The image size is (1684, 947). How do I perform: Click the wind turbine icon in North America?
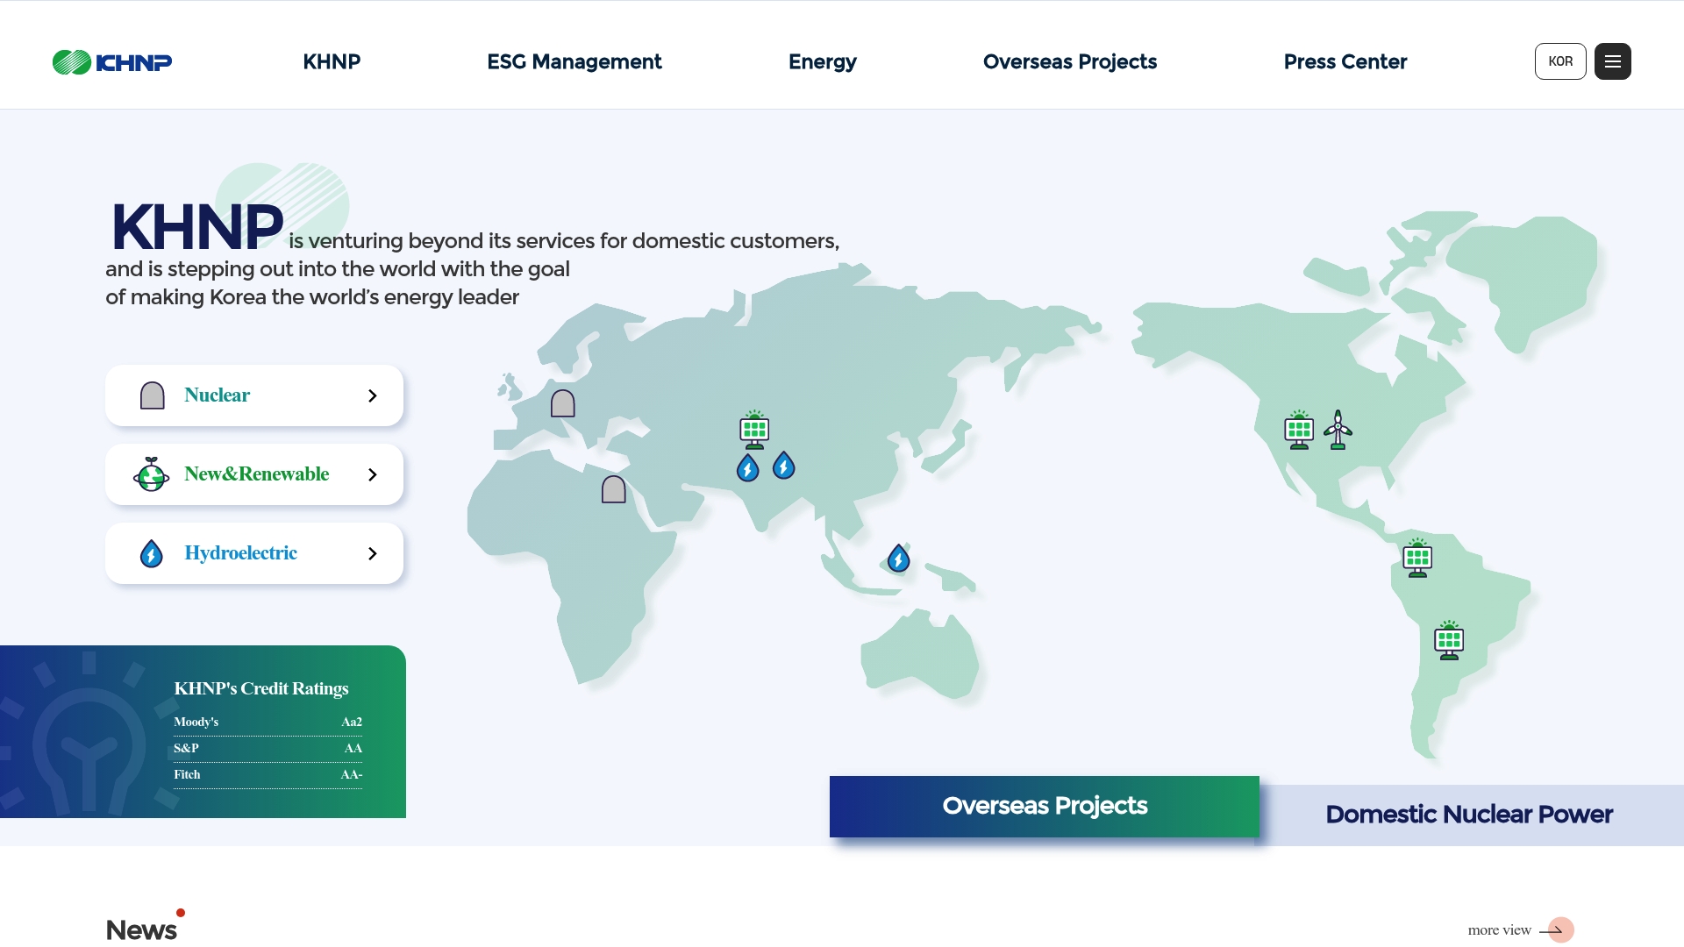pos(1338,430)
